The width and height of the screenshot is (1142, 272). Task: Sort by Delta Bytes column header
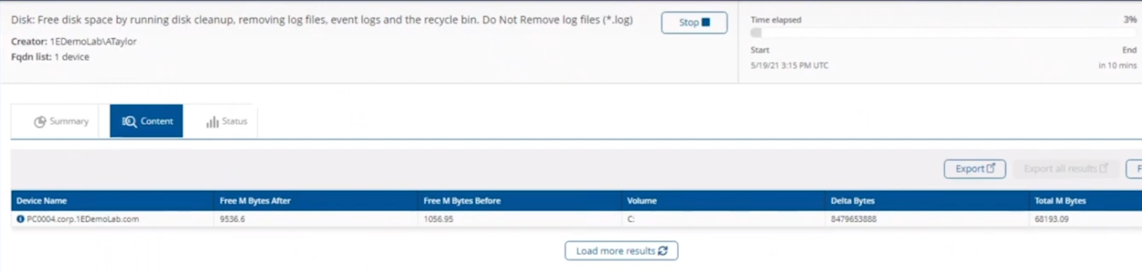tap(852, 201)
